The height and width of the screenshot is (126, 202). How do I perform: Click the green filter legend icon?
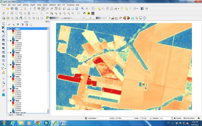18,25
